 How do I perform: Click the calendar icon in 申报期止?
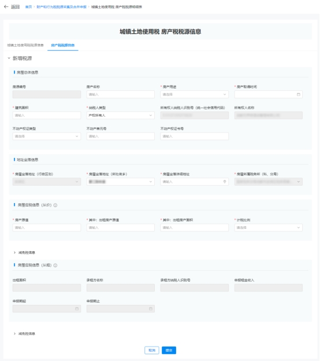[x=151, y=309]
